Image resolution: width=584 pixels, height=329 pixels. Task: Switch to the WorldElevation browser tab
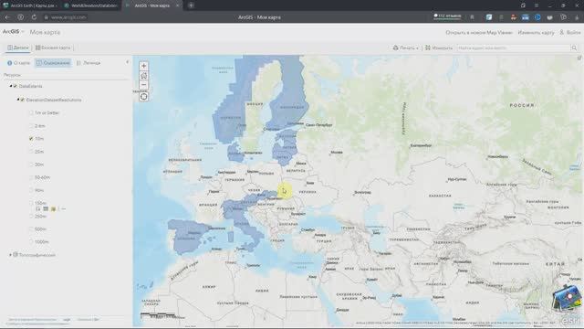pos(91,5)
